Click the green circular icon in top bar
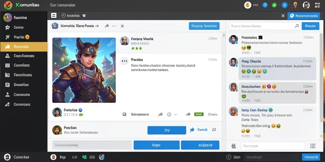325x162 pixels. [x=275, y=5]
